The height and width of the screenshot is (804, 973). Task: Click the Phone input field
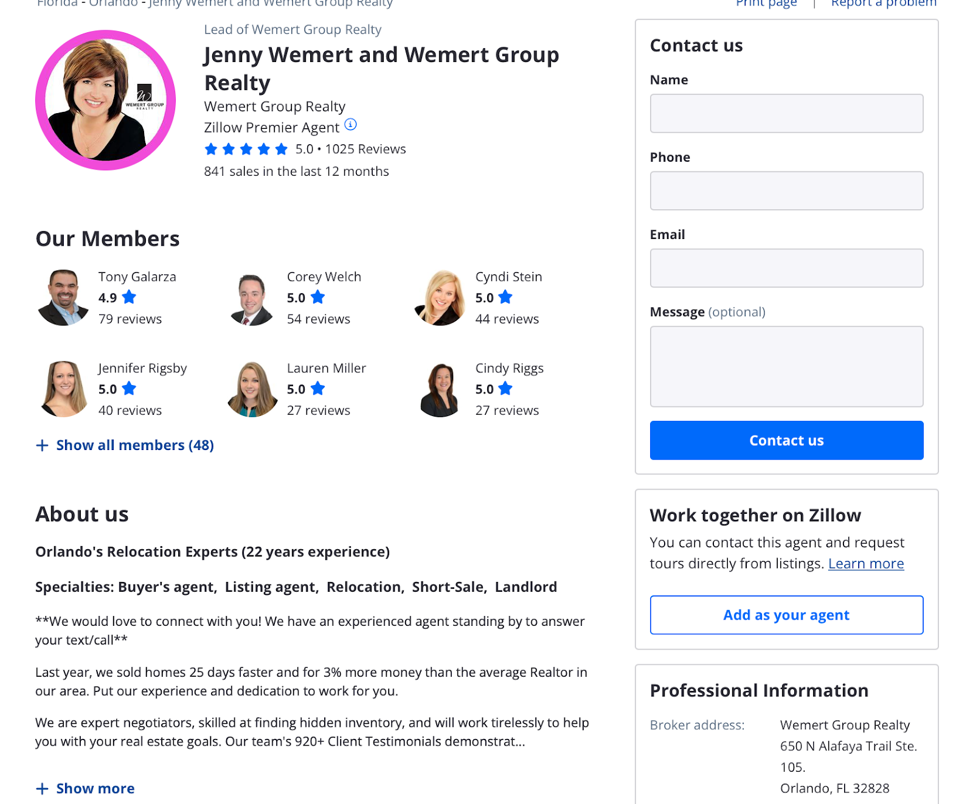[786, 191]
